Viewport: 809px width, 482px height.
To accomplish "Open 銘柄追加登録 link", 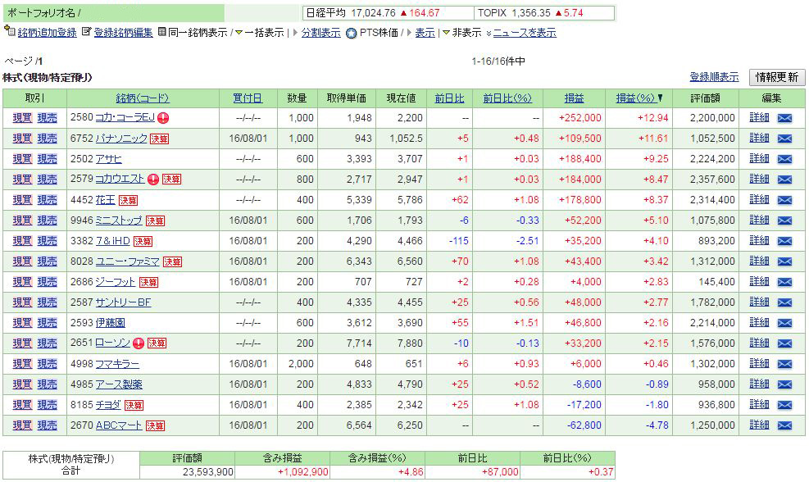I will [x=47, y=33].
